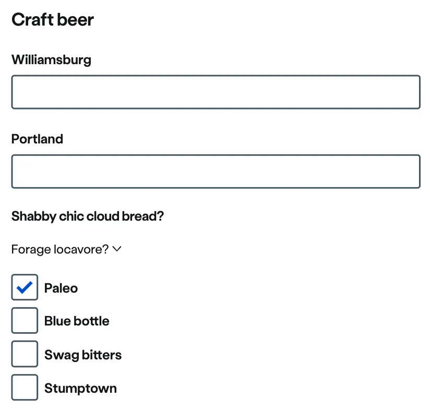Click the Stumptown label text
The width and height of the screenshot is (430, 411).
click(x=80, y=389)
